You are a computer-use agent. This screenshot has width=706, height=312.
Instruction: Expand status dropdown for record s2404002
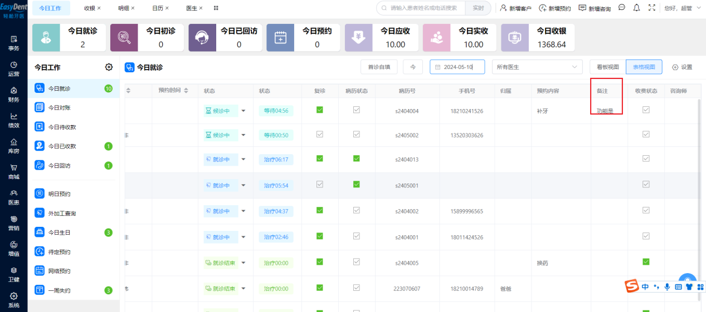click(243, 211)
